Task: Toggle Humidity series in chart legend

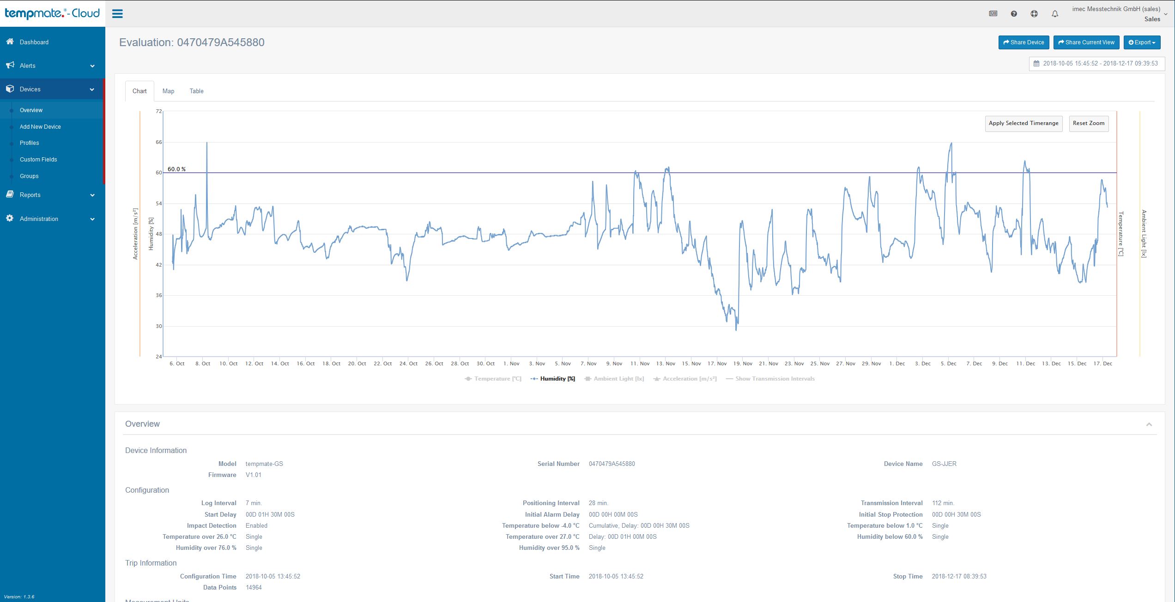Action: pyautogui.click(x=553, y=379)
